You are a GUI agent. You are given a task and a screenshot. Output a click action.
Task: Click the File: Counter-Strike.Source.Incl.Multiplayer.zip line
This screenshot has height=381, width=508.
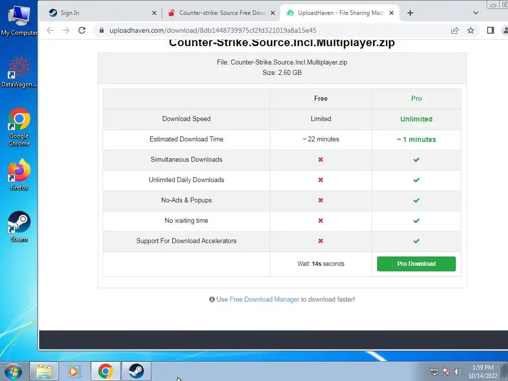(x=282, y=62)
